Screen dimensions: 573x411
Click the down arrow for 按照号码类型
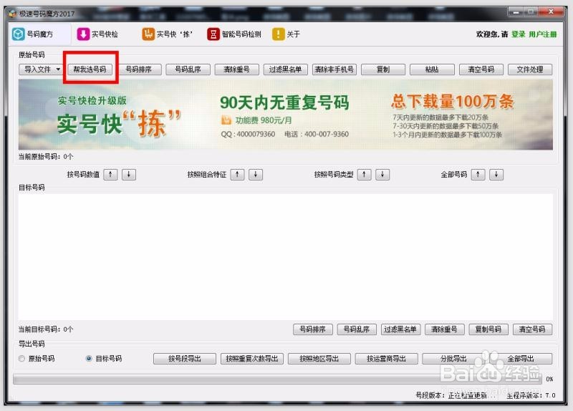click(x=382, y=174)
